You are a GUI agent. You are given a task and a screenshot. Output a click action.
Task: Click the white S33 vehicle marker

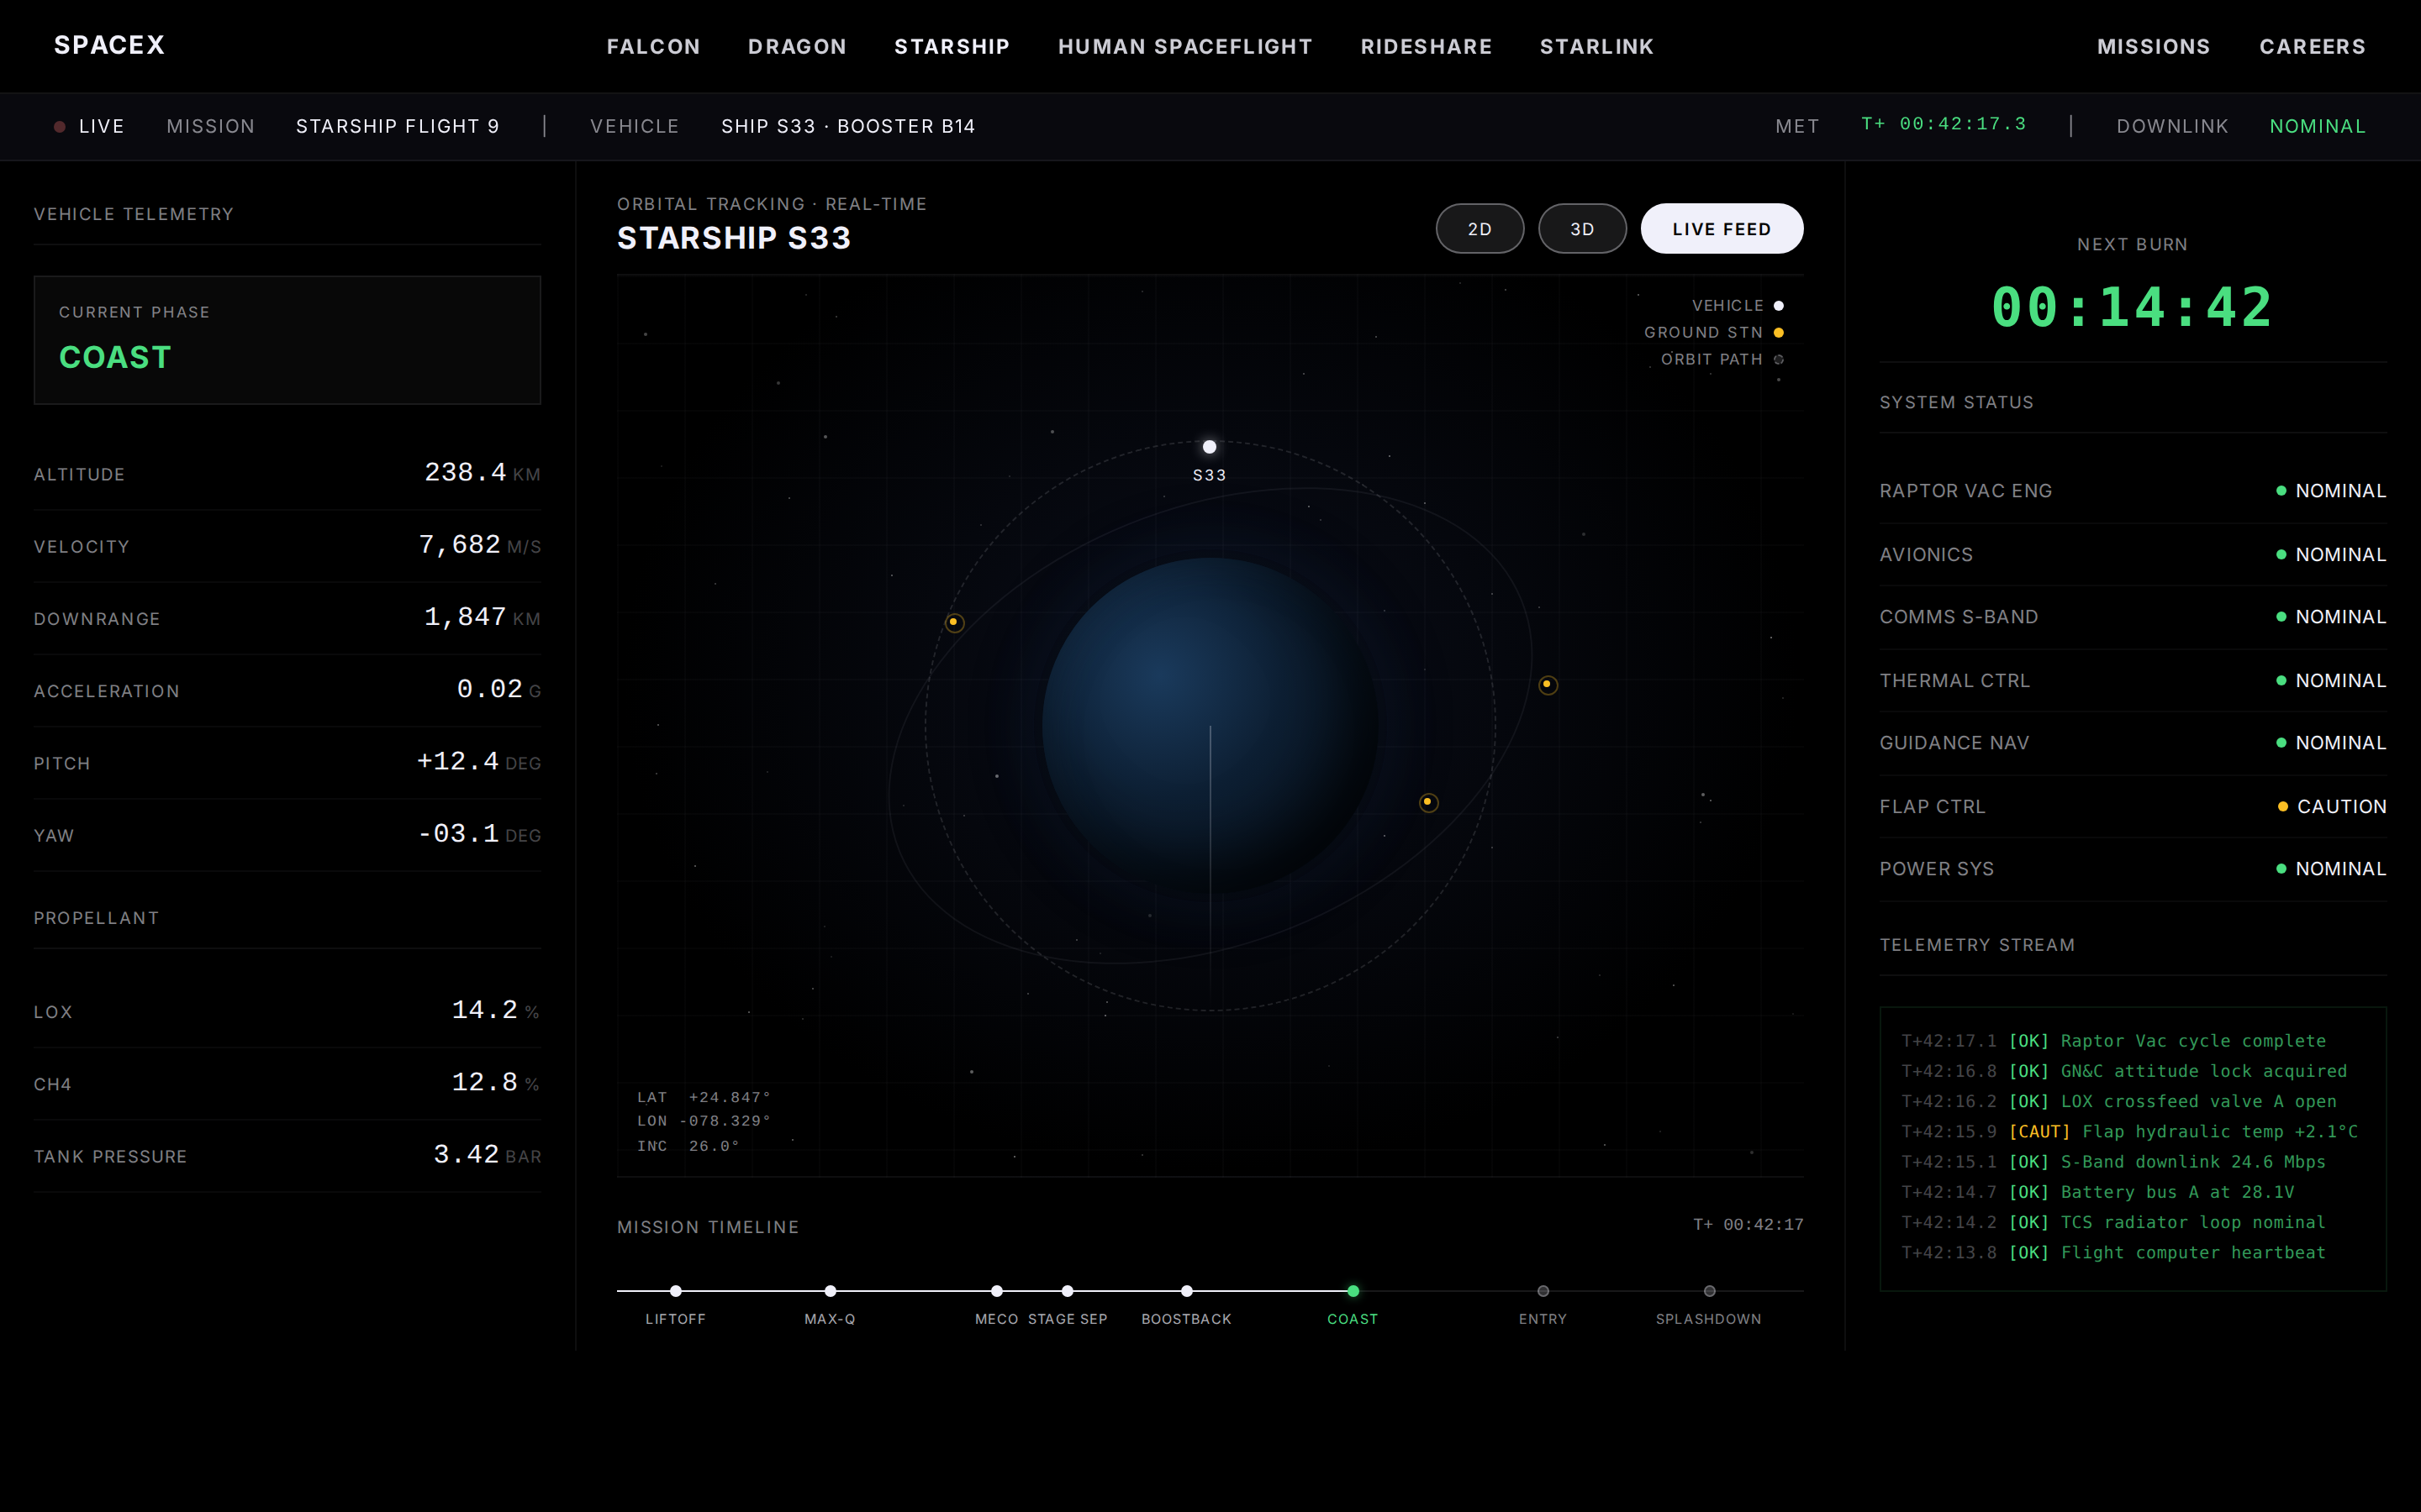(x=1210, y=447)
